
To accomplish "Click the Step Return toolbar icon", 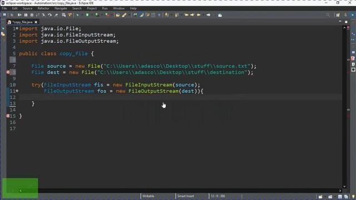I will [56, 15].
